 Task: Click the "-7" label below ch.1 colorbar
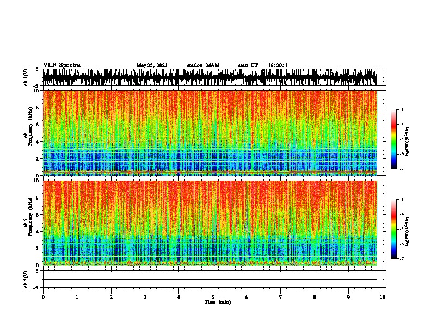tap(402, 169)
